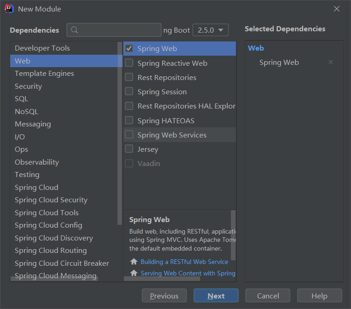Select the Spring HATEOAS row label

(x=166, y=120)
